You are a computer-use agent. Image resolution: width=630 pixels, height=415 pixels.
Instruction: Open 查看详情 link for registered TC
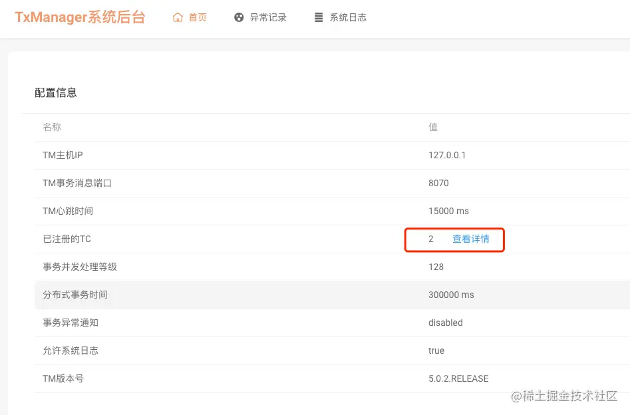[471, 239]
